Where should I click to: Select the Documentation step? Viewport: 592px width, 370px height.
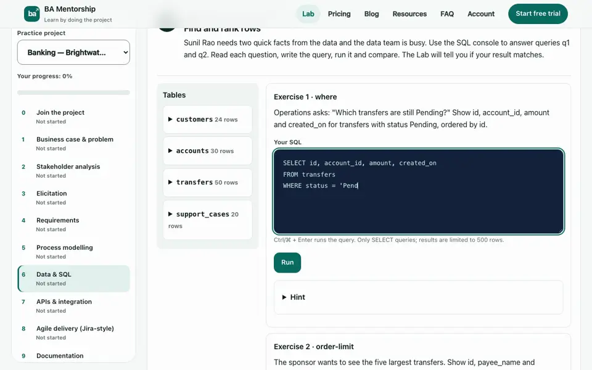[73, 356]
